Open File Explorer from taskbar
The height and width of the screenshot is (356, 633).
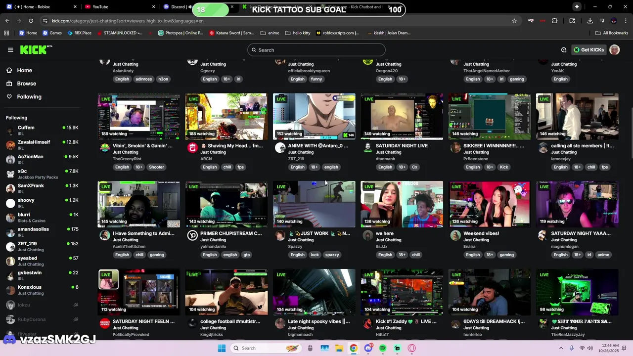[x=339, y=348]
